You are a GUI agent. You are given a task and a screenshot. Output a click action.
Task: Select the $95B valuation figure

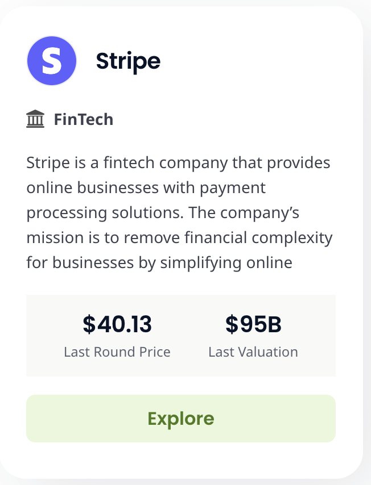[x=253, y=324]
